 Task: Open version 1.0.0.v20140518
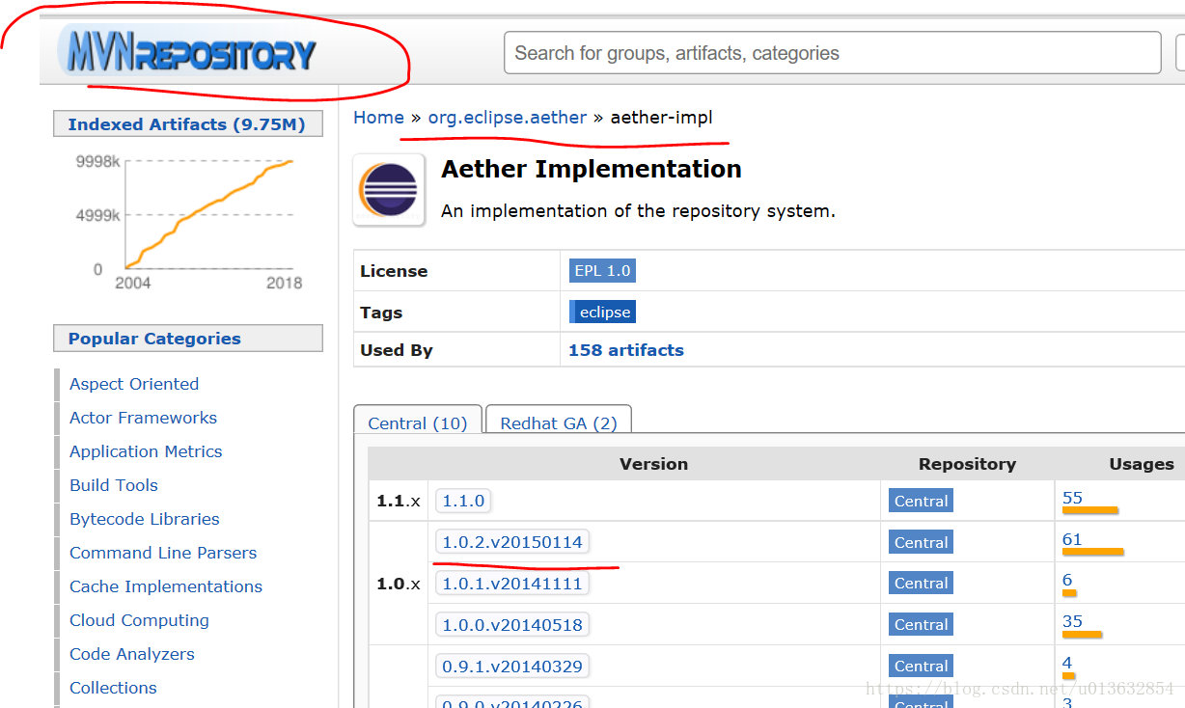coord(512,625)
